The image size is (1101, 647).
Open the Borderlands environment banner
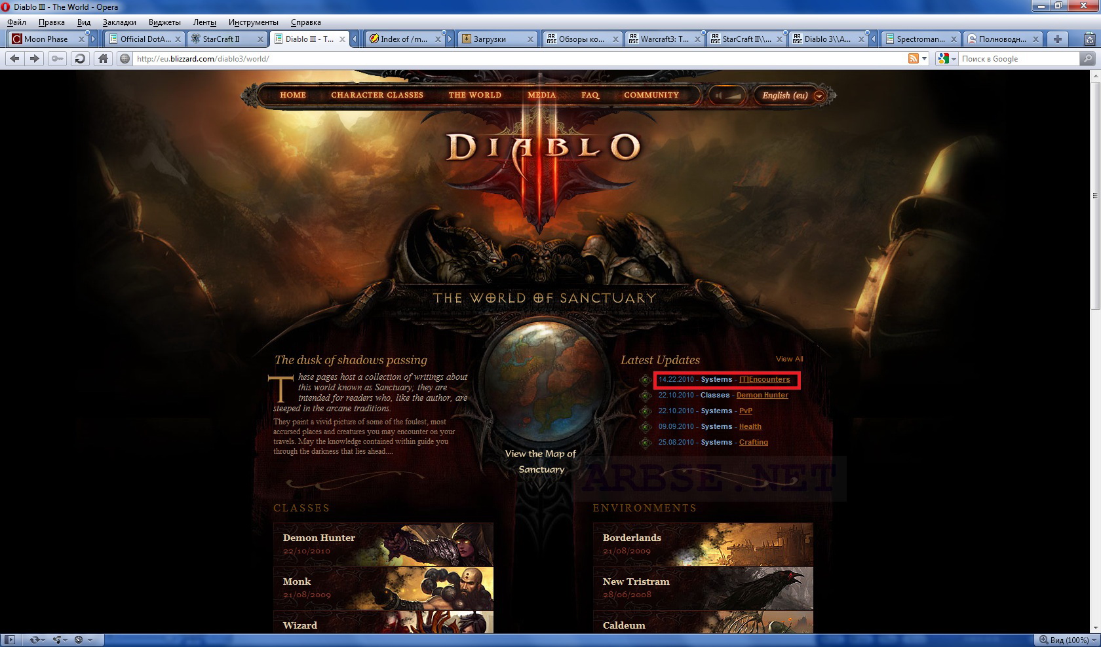[x=703, y=544]
